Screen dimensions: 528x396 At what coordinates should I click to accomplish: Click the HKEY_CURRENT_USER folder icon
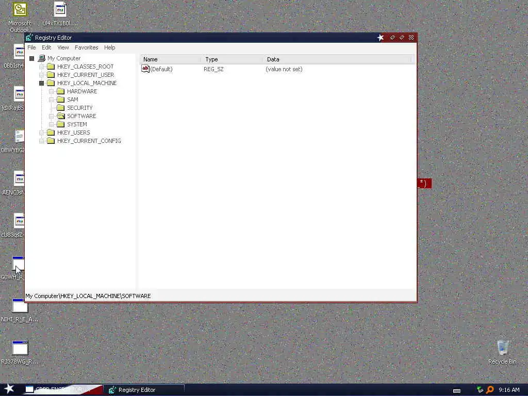point(51,75)
